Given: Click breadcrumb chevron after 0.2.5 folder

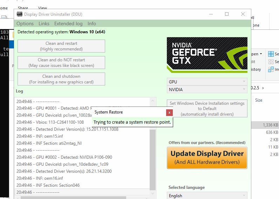Looking at the screenshot, I should tap(263, 88).
